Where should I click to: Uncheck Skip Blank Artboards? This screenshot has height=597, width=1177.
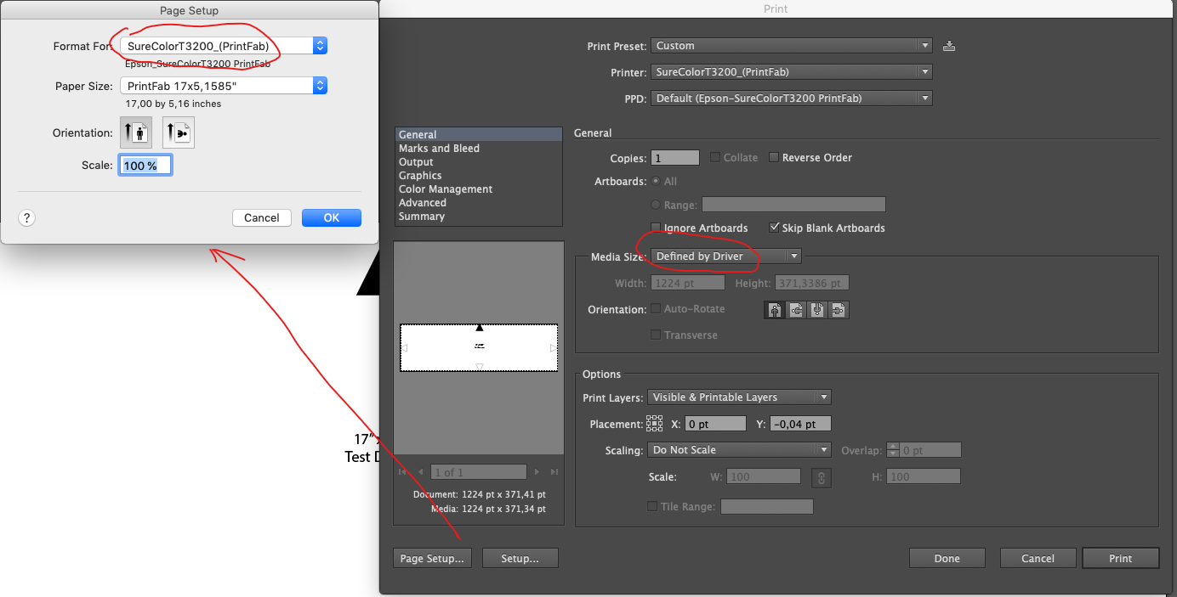tap(774, 228)
